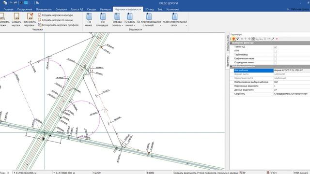Click the Y coordinate field in status bar
The height and width of the screenshot is (174, 310).
72,173
